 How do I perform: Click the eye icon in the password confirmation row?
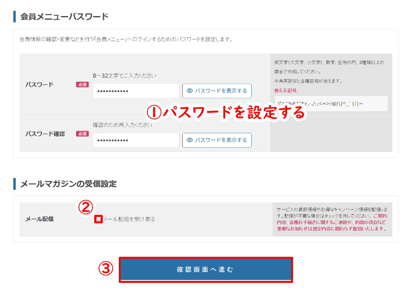pyautogui.click(x=190, y=140)
